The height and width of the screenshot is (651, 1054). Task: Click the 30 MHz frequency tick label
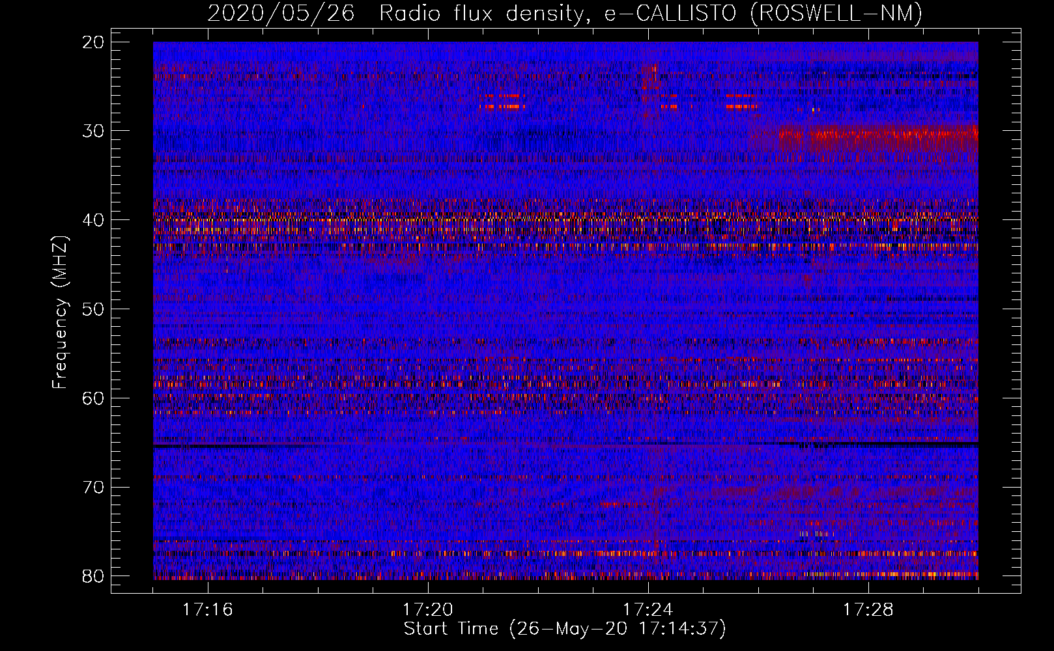click(x=94, y=131)
